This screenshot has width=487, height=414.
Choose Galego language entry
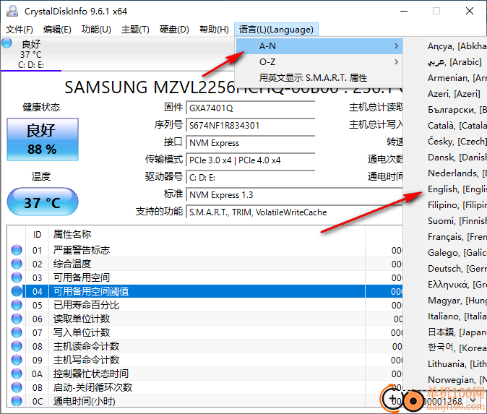pyautogui.click(x=445, y=252)
